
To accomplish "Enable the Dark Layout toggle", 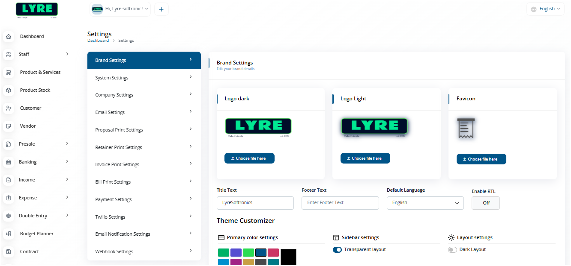I will click(452, 250).
